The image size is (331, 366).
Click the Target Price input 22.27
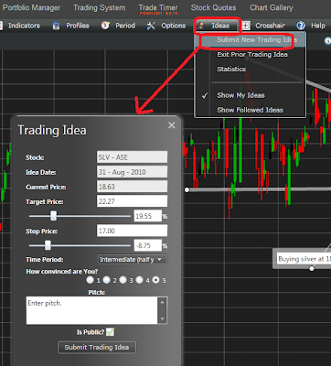(x=132, y=201)
